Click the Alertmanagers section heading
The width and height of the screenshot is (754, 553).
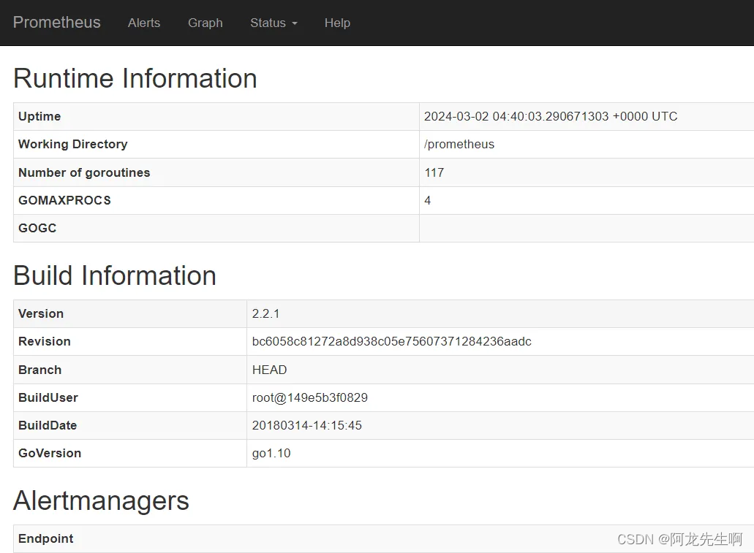(101, 501)
